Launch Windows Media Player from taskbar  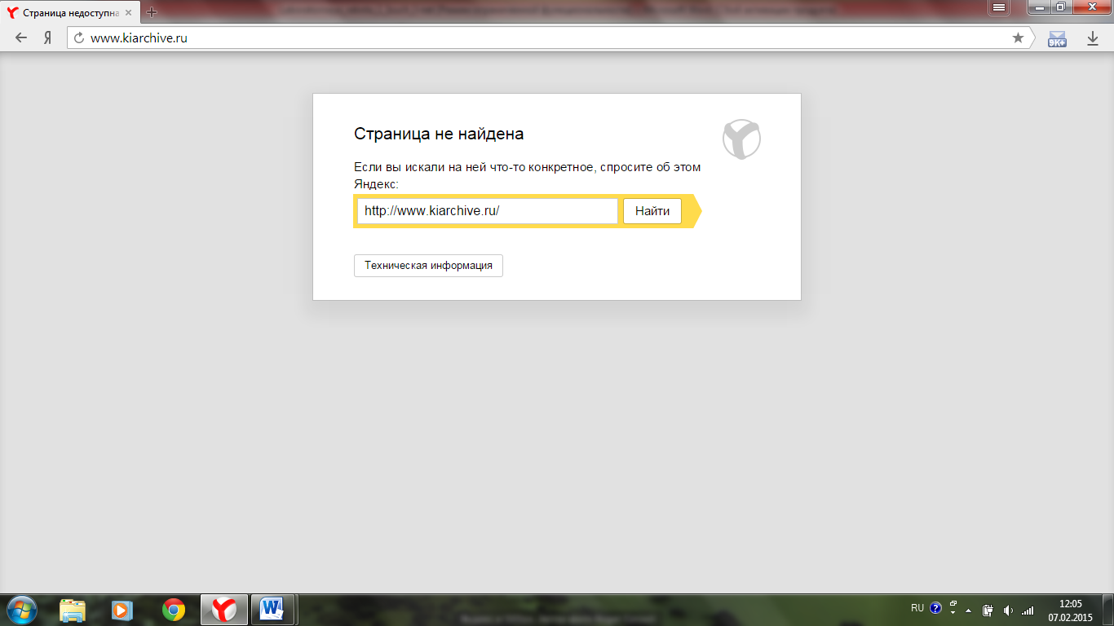122,610
